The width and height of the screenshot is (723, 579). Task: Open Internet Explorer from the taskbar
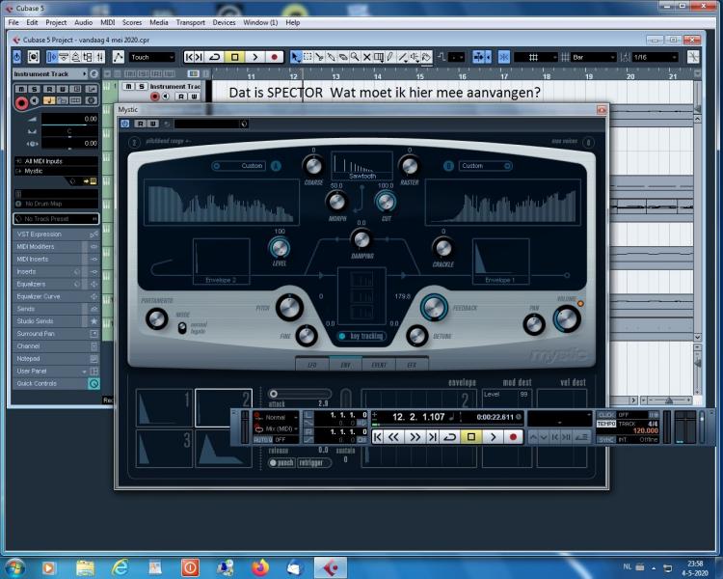pos(120,567)
